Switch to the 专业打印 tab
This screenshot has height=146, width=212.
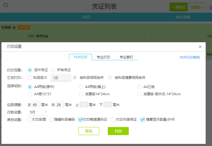103,57
